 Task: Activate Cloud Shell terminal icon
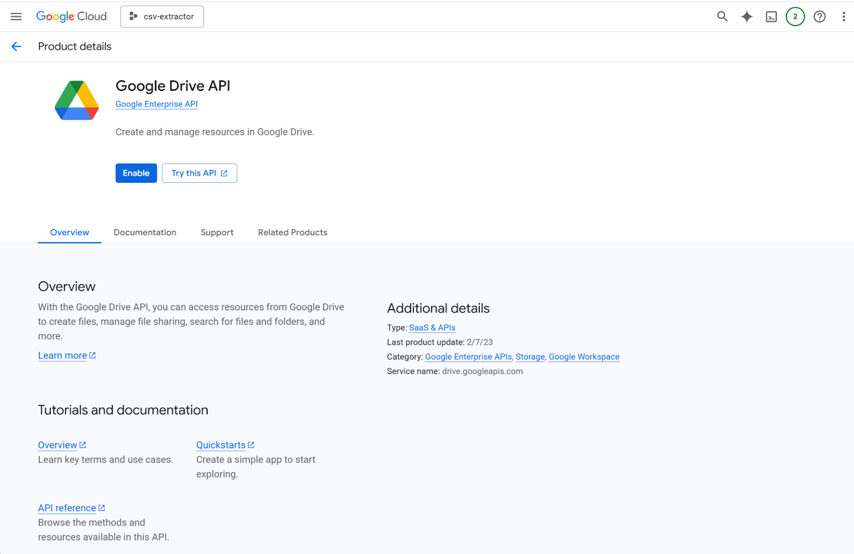[771, 17]
